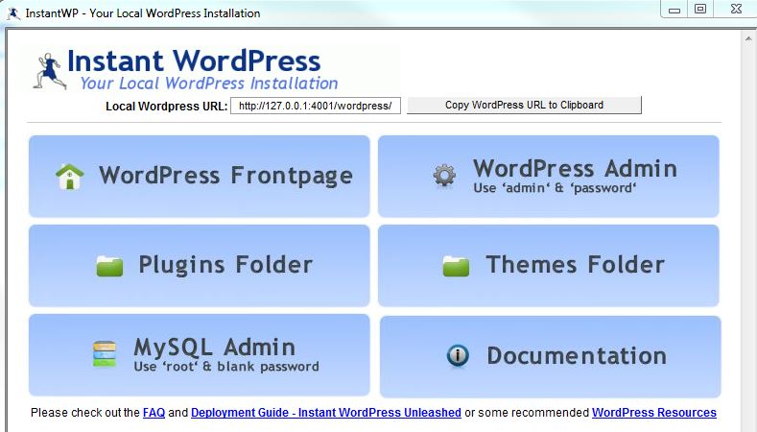Close the InstantWP window
The width and height of the screenshot is (757, 432).
[x=736, y=10]
